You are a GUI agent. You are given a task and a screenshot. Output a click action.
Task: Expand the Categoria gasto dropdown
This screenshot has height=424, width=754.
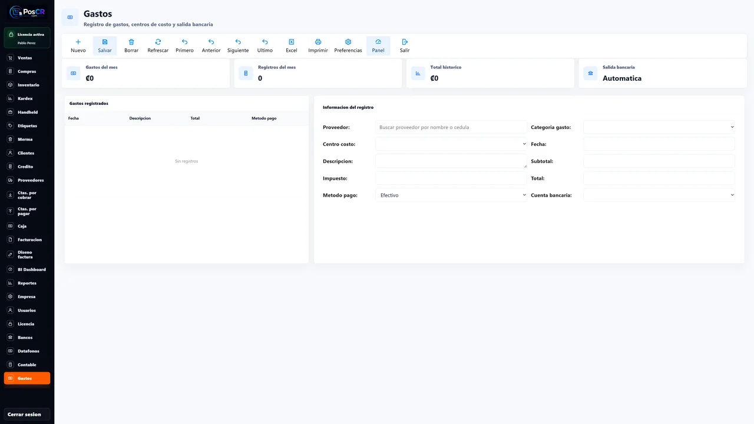[659, 127]
